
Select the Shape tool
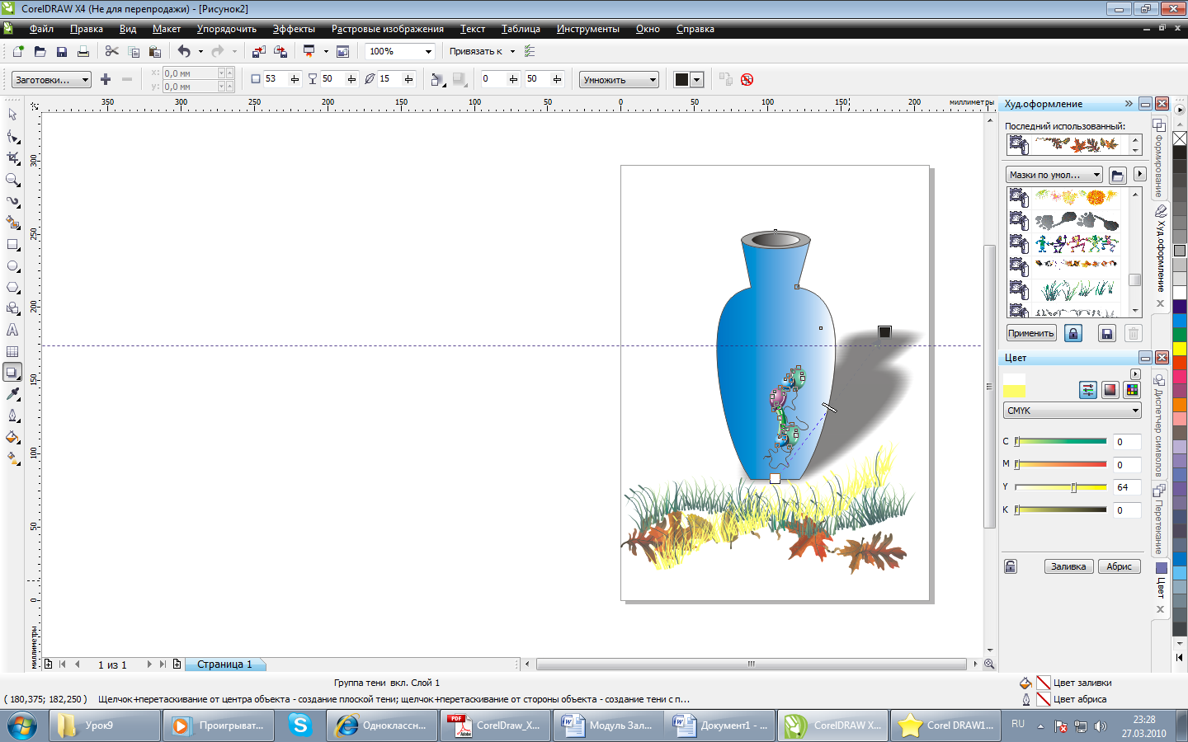[12, 136]
